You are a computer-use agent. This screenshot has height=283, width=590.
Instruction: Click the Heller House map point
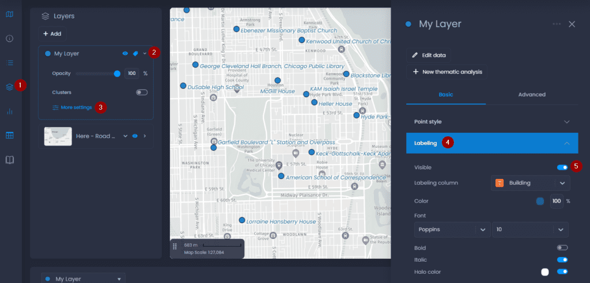coord(314,102)
